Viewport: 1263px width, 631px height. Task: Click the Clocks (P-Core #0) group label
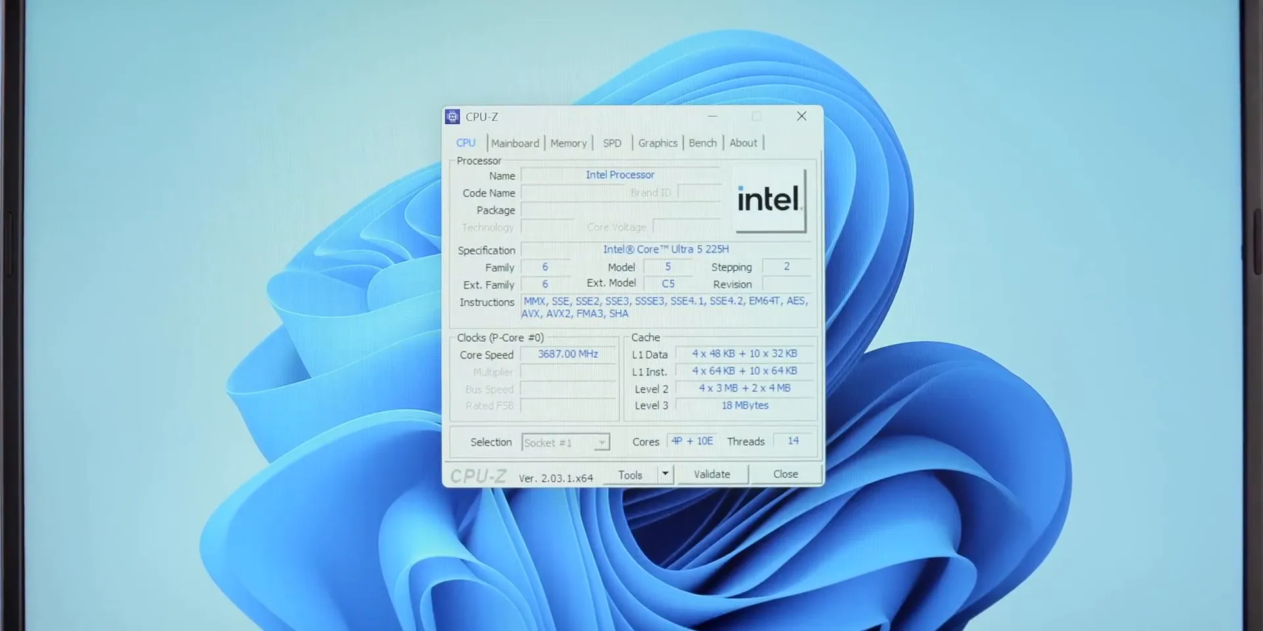(501, 337)
